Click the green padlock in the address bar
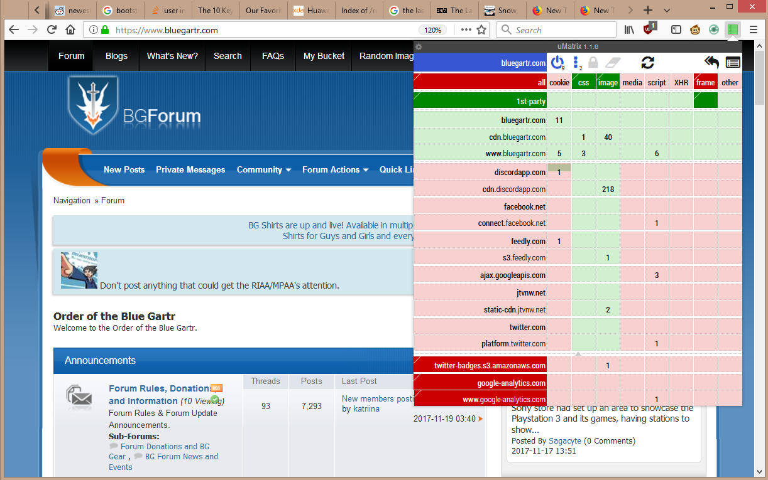 [x=105, y=29]
